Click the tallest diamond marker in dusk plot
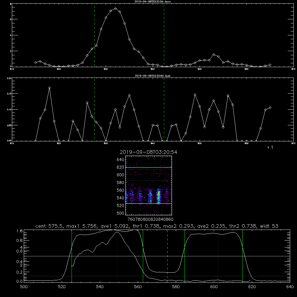The image size is (297, 297). 49,88
